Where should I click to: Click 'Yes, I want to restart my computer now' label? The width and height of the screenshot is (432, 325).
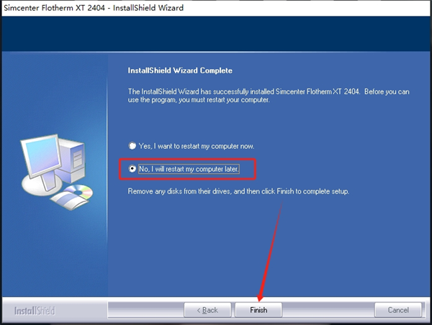pyautogui.click(x=197, y=146)
